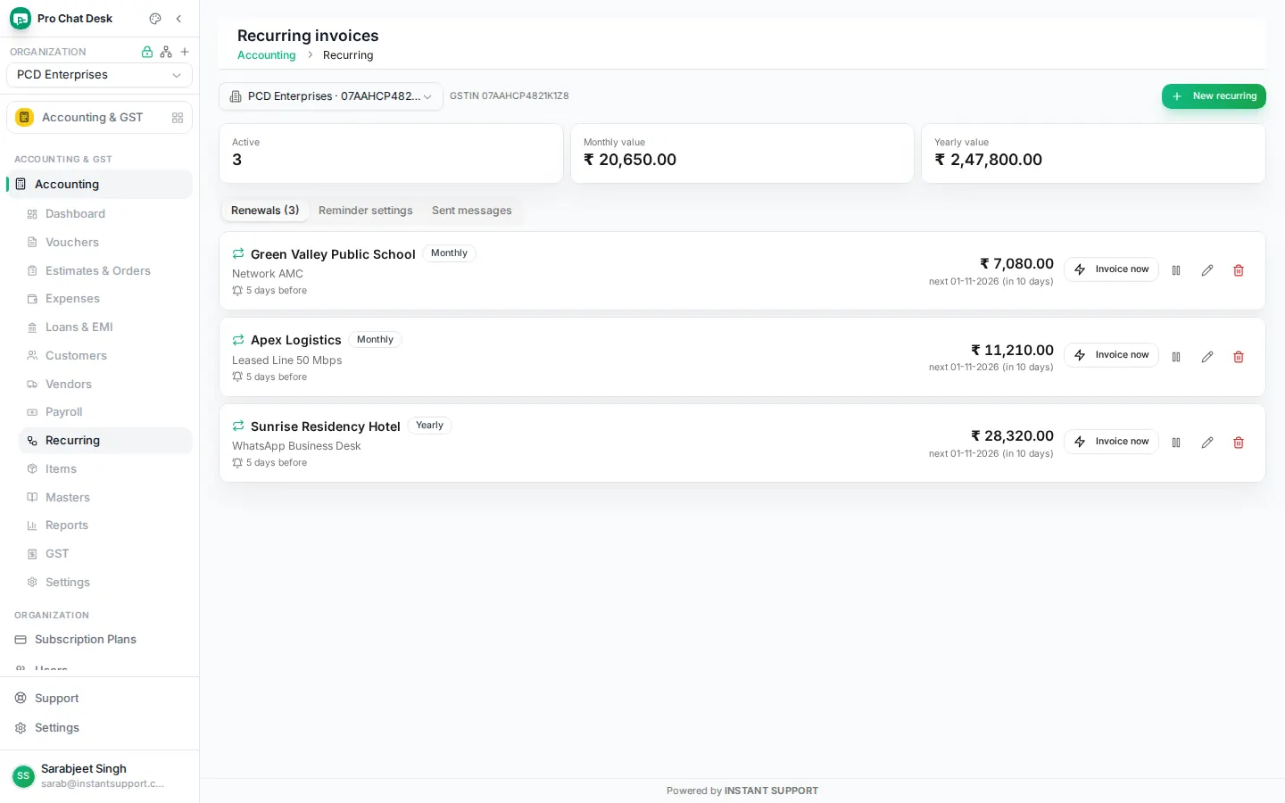
Task: Open GST in the sidebar
Action: point(105,554)
